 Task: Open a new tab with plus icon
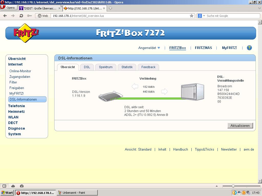pos(110,8)
